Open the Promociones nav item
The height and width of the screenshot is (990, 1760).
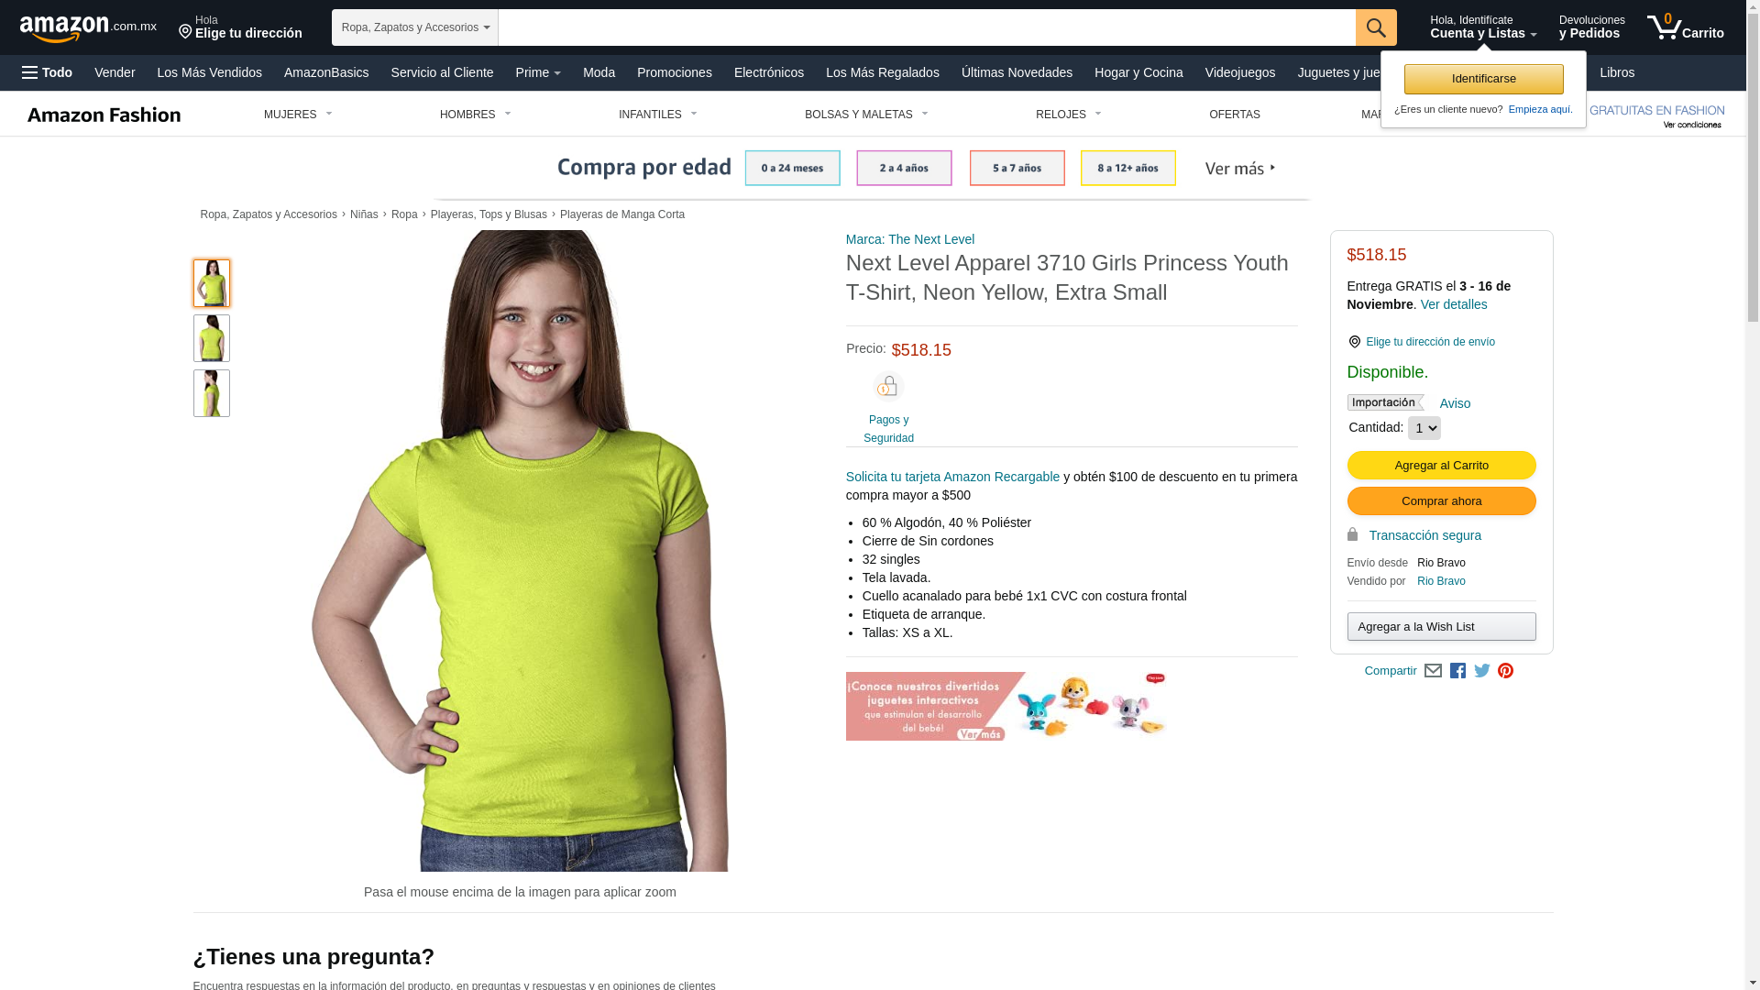coord(675,72)
